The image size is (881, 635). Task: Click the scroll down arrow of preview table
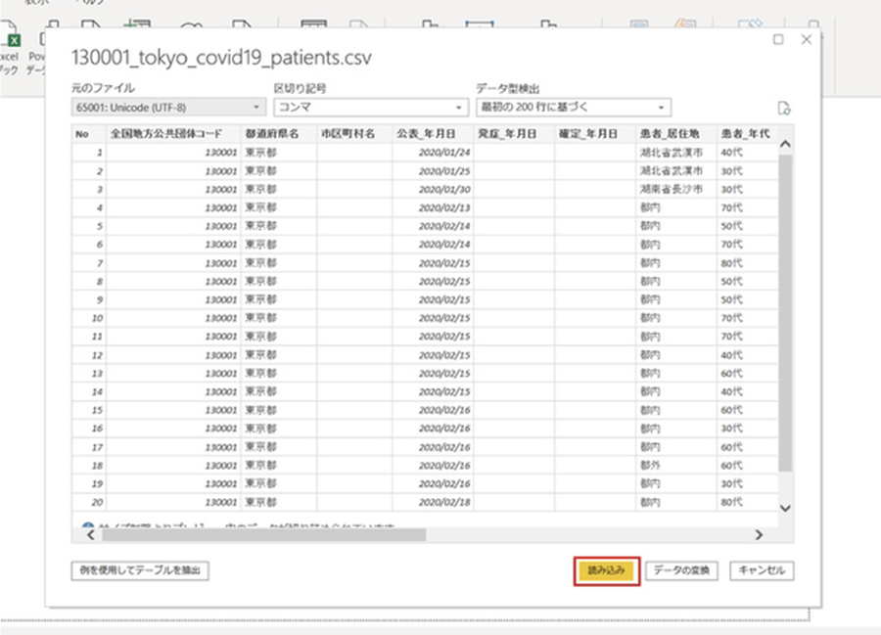coord(784,507)
